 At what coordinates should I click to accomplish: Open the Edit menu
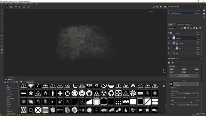(x=6, y=4)
